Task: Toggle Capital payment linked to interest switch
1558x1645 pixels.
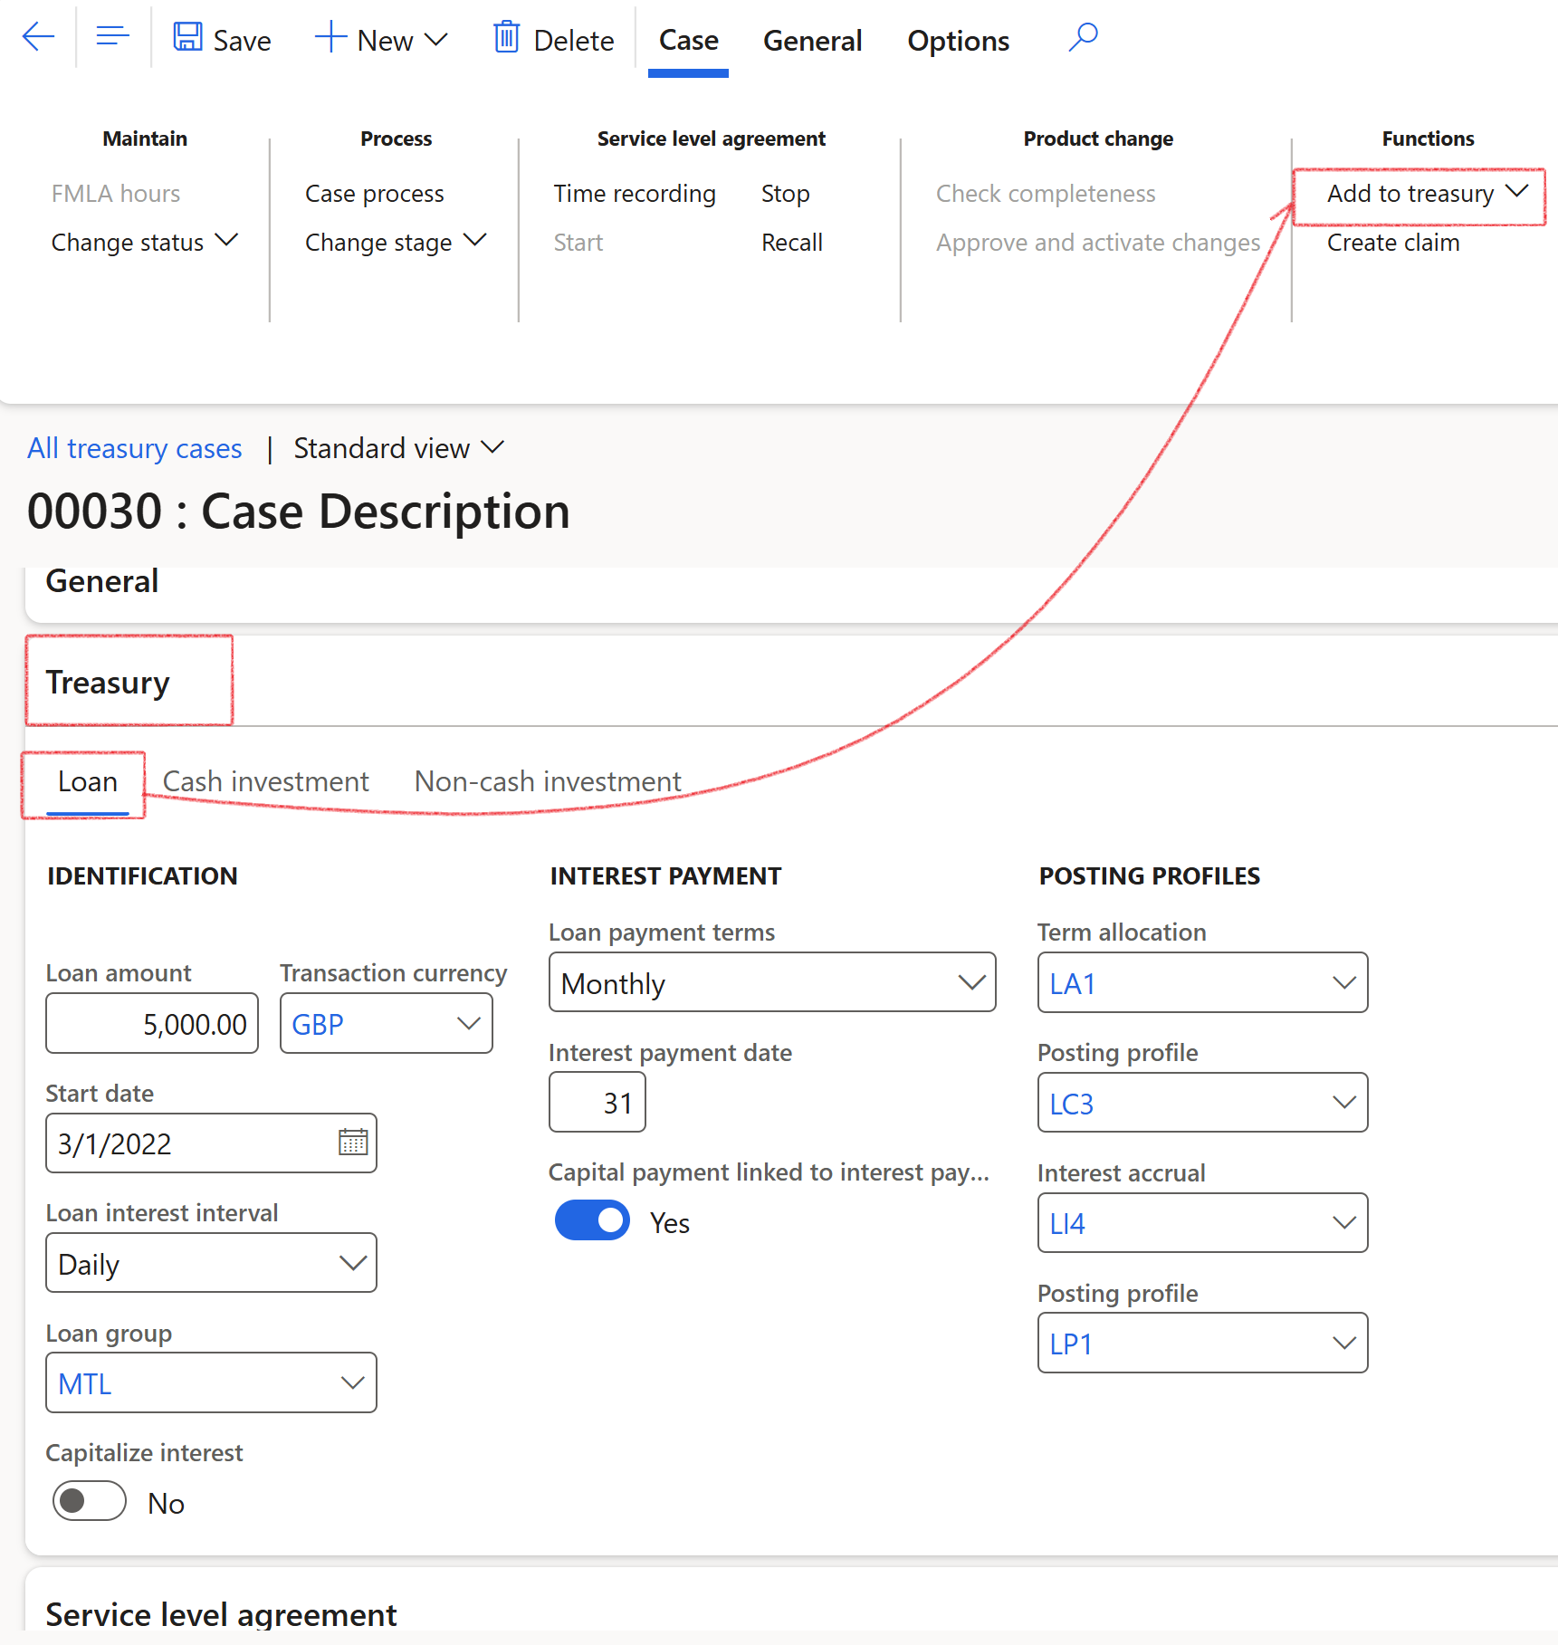Action: tap(592, 1221)
